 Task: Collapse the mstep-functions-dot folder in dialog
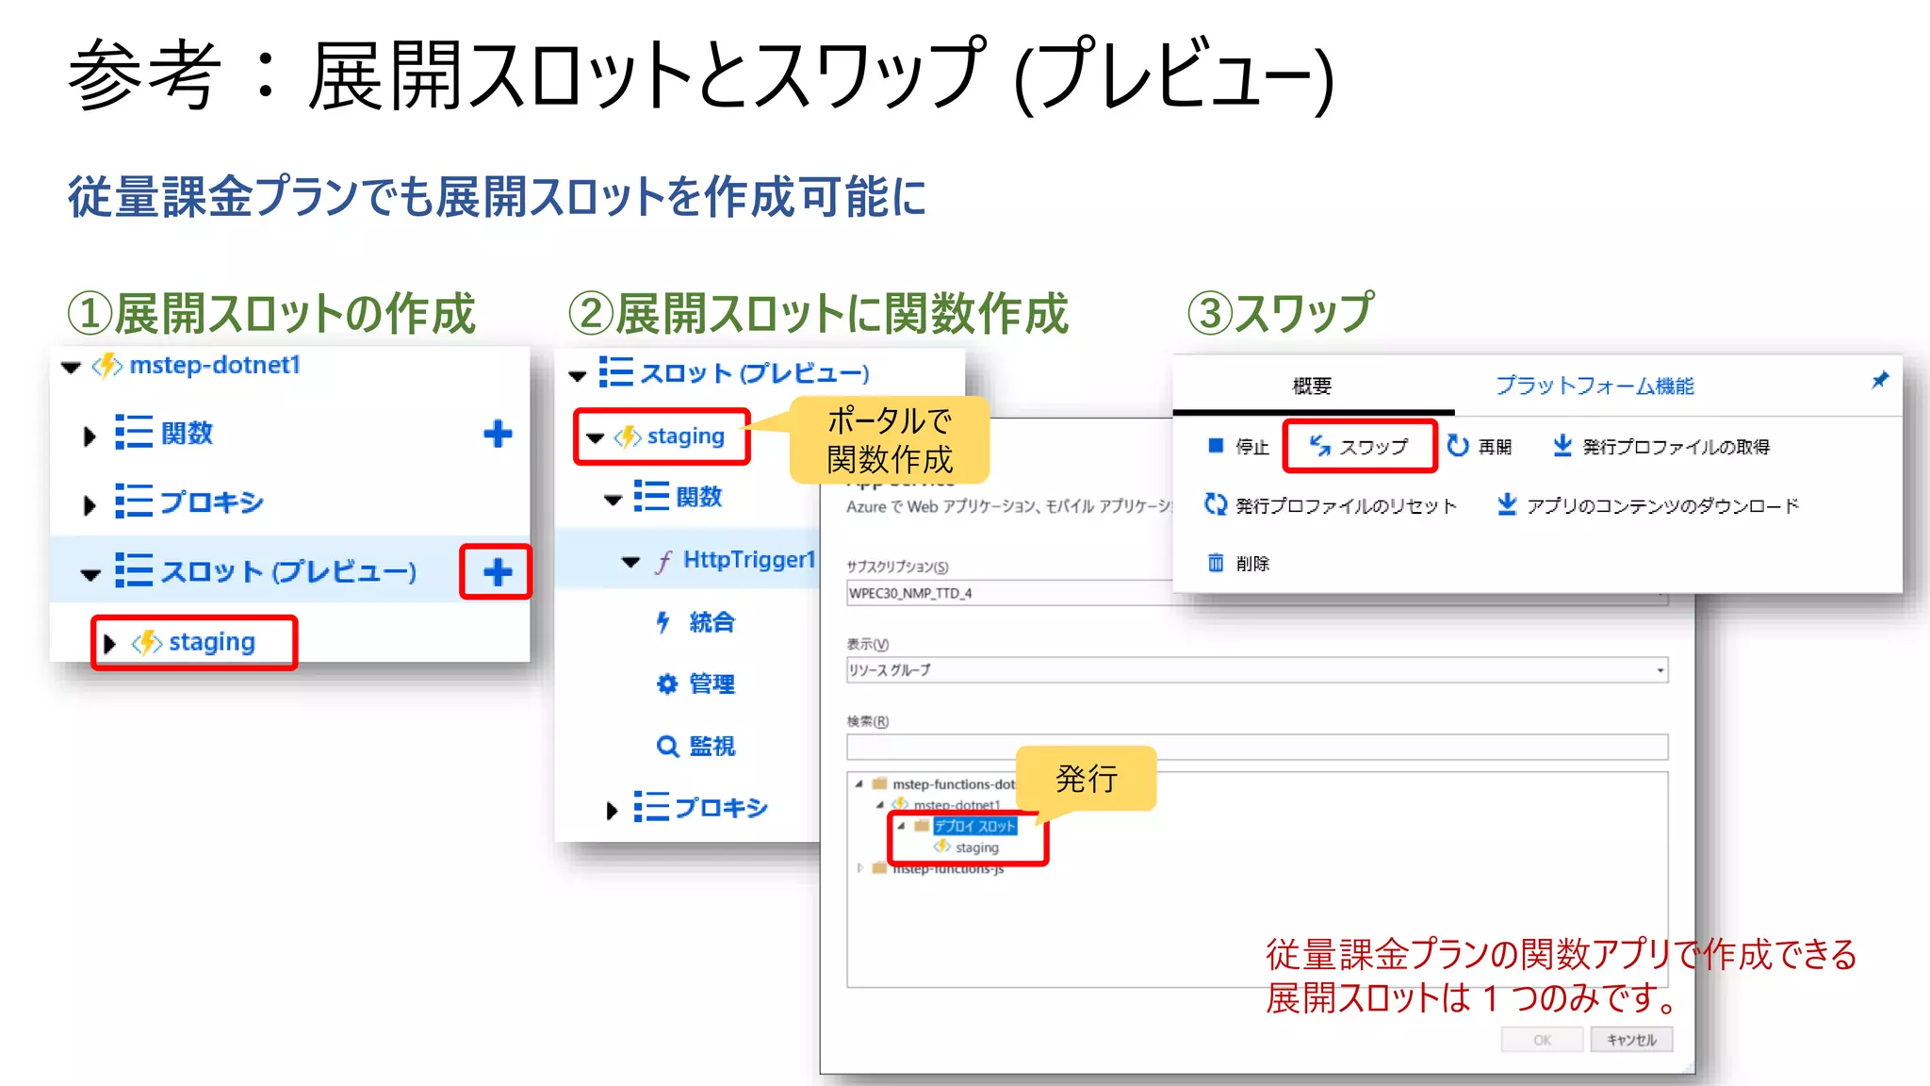point(859,783)
